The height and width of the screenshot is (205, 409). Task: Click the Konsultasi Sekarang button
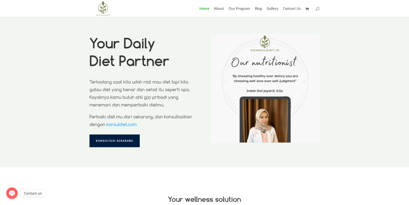114,141
